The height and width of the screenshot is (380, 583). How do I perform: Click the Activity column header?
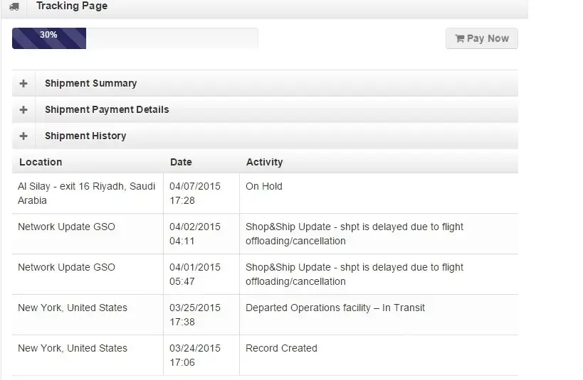click(264, 162)
